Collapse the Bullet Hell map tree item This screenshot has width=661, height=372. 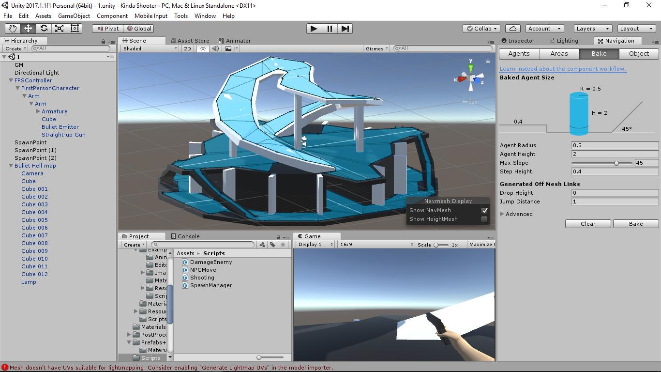pyautogui.click(x=11, y=166)
